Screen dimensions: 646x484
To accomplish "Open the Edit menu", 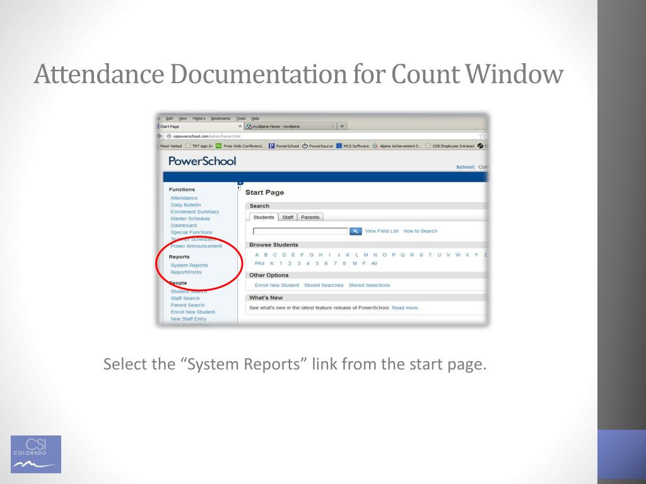I will [169, 118].
